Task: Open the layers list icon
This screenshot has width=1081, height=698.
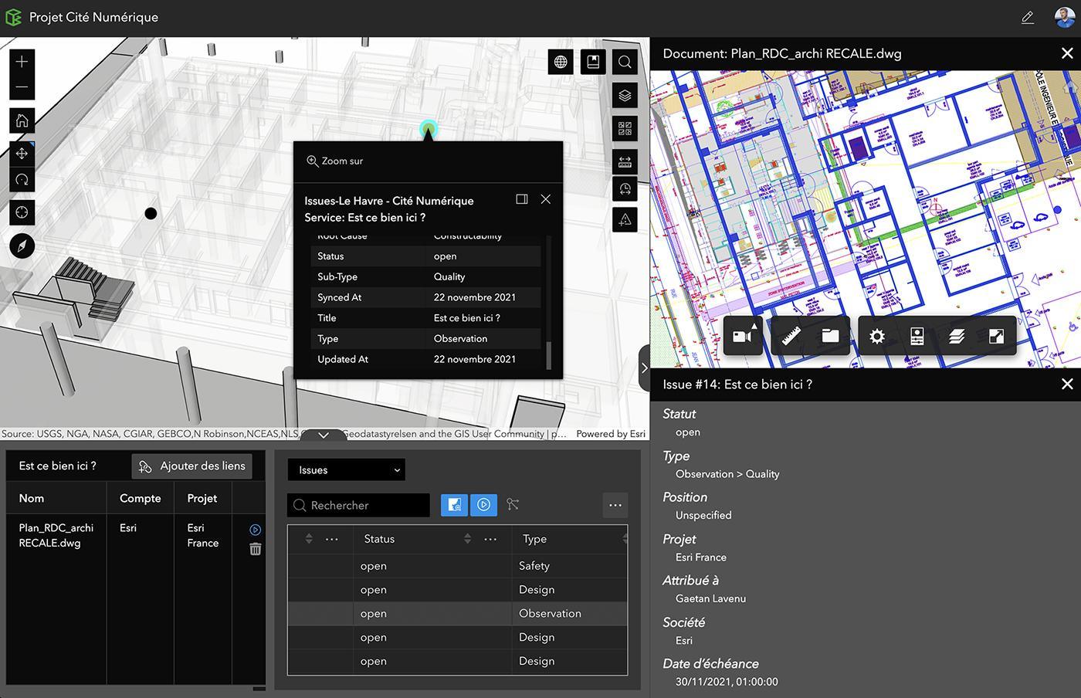Action: click(625, 95)
